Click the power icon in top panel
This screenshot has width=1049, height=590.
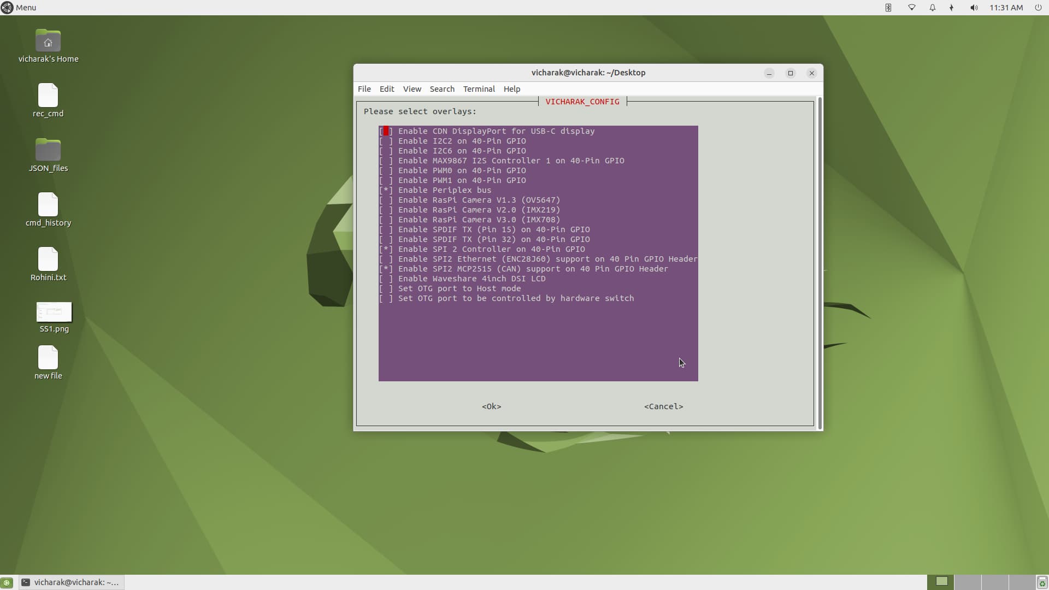pyautogui.click(x=1038, y=8)
